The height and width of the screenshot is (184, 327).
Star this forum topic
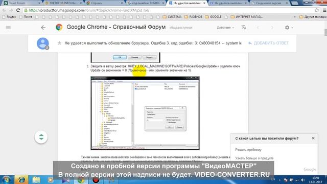tap(59, 43)
